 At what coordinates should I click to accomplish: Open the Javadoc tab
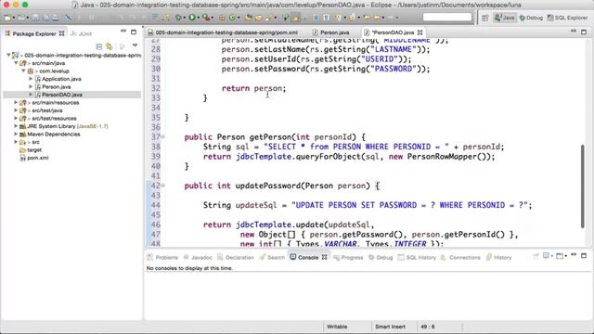tap(198, 257)
